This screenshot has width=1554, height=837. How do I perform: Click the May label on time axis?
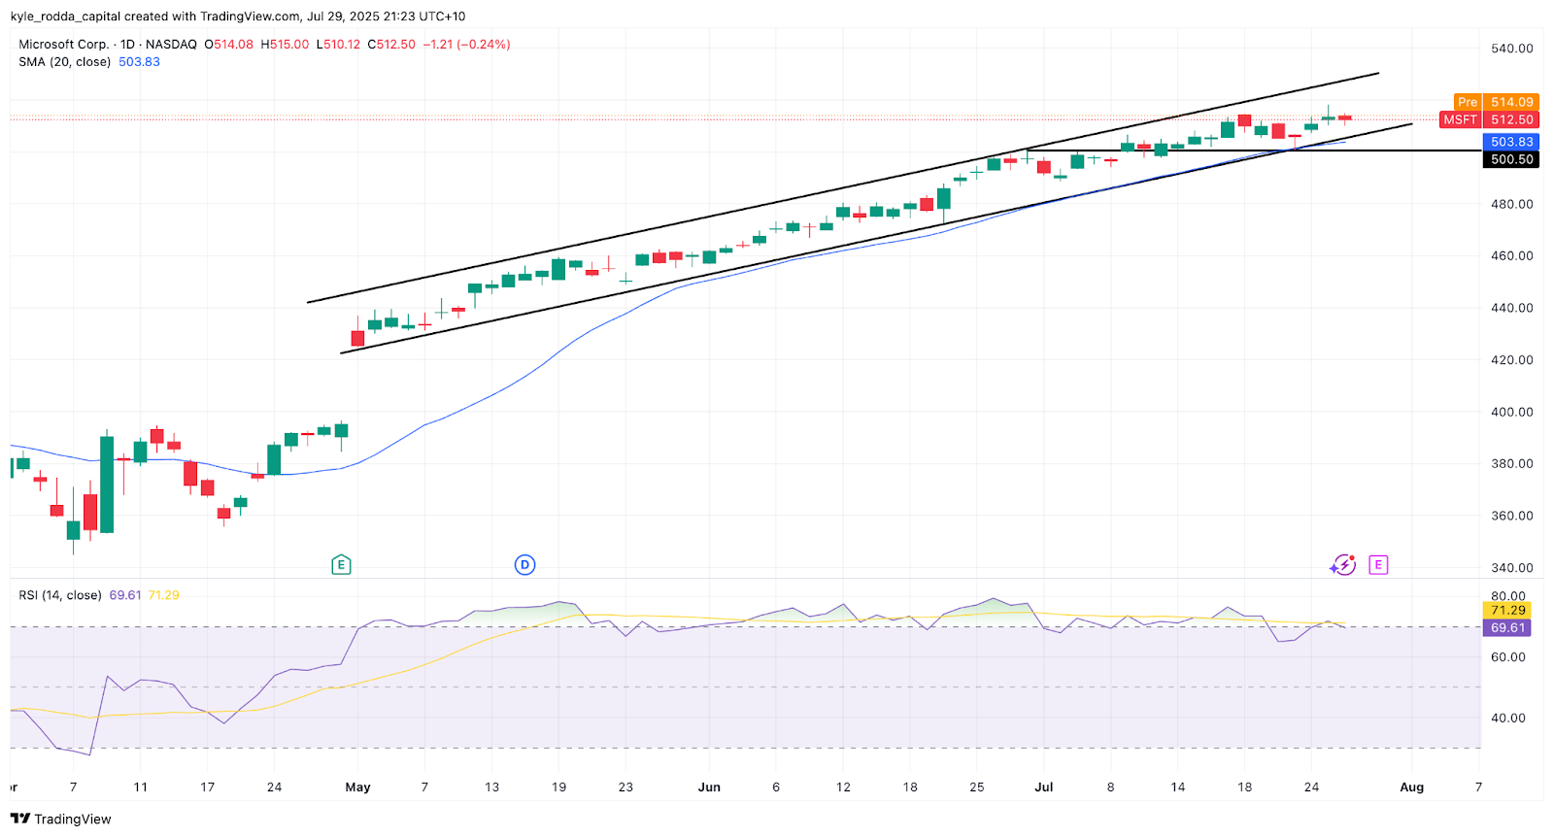[357, 787]
